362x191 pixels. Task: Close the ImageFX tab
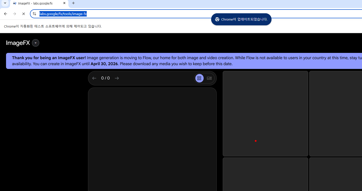click(64, 3)
